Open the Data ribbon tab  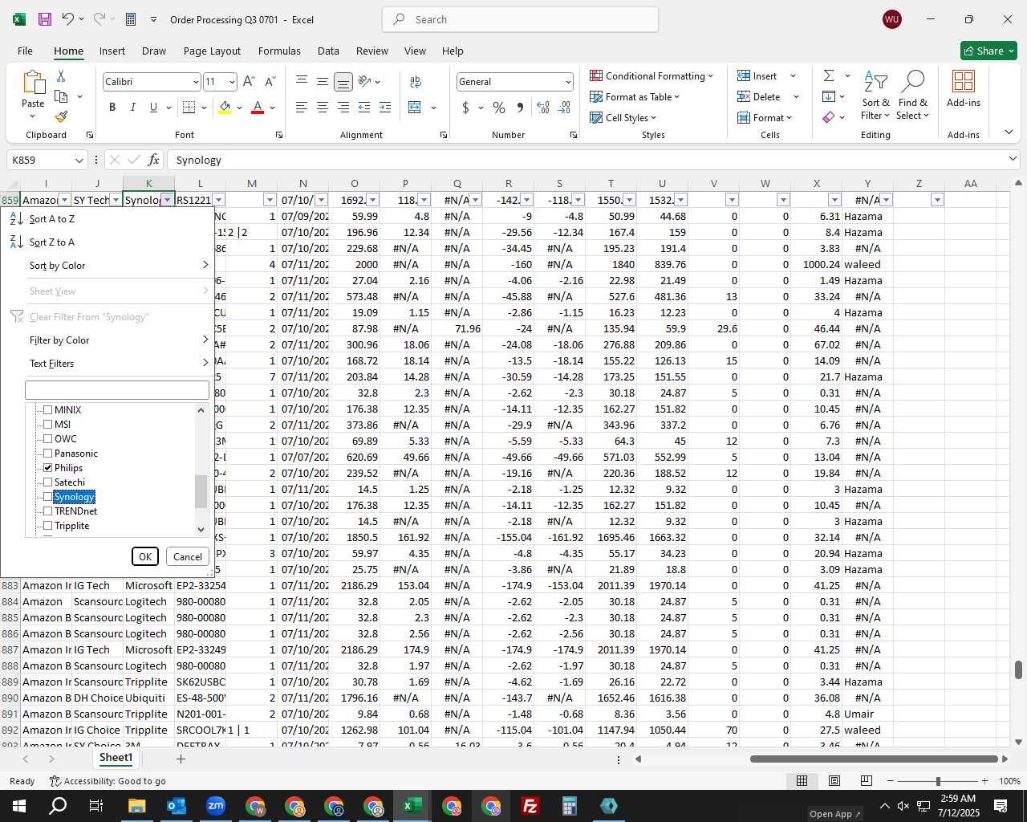coord(328,51)
